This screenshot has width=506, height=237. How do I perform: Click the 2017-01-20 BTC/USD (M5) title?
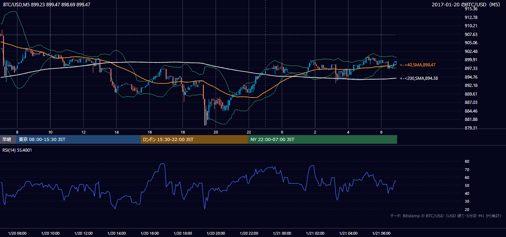point(467,5)
